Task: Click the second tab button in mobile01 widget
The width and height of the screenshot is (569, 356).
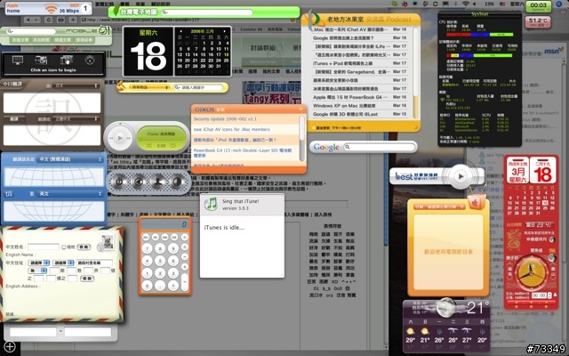Action: [x=41, y=39]
